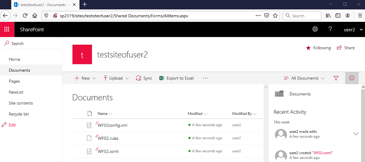Open the WF02config.xml file

[112, 125]
